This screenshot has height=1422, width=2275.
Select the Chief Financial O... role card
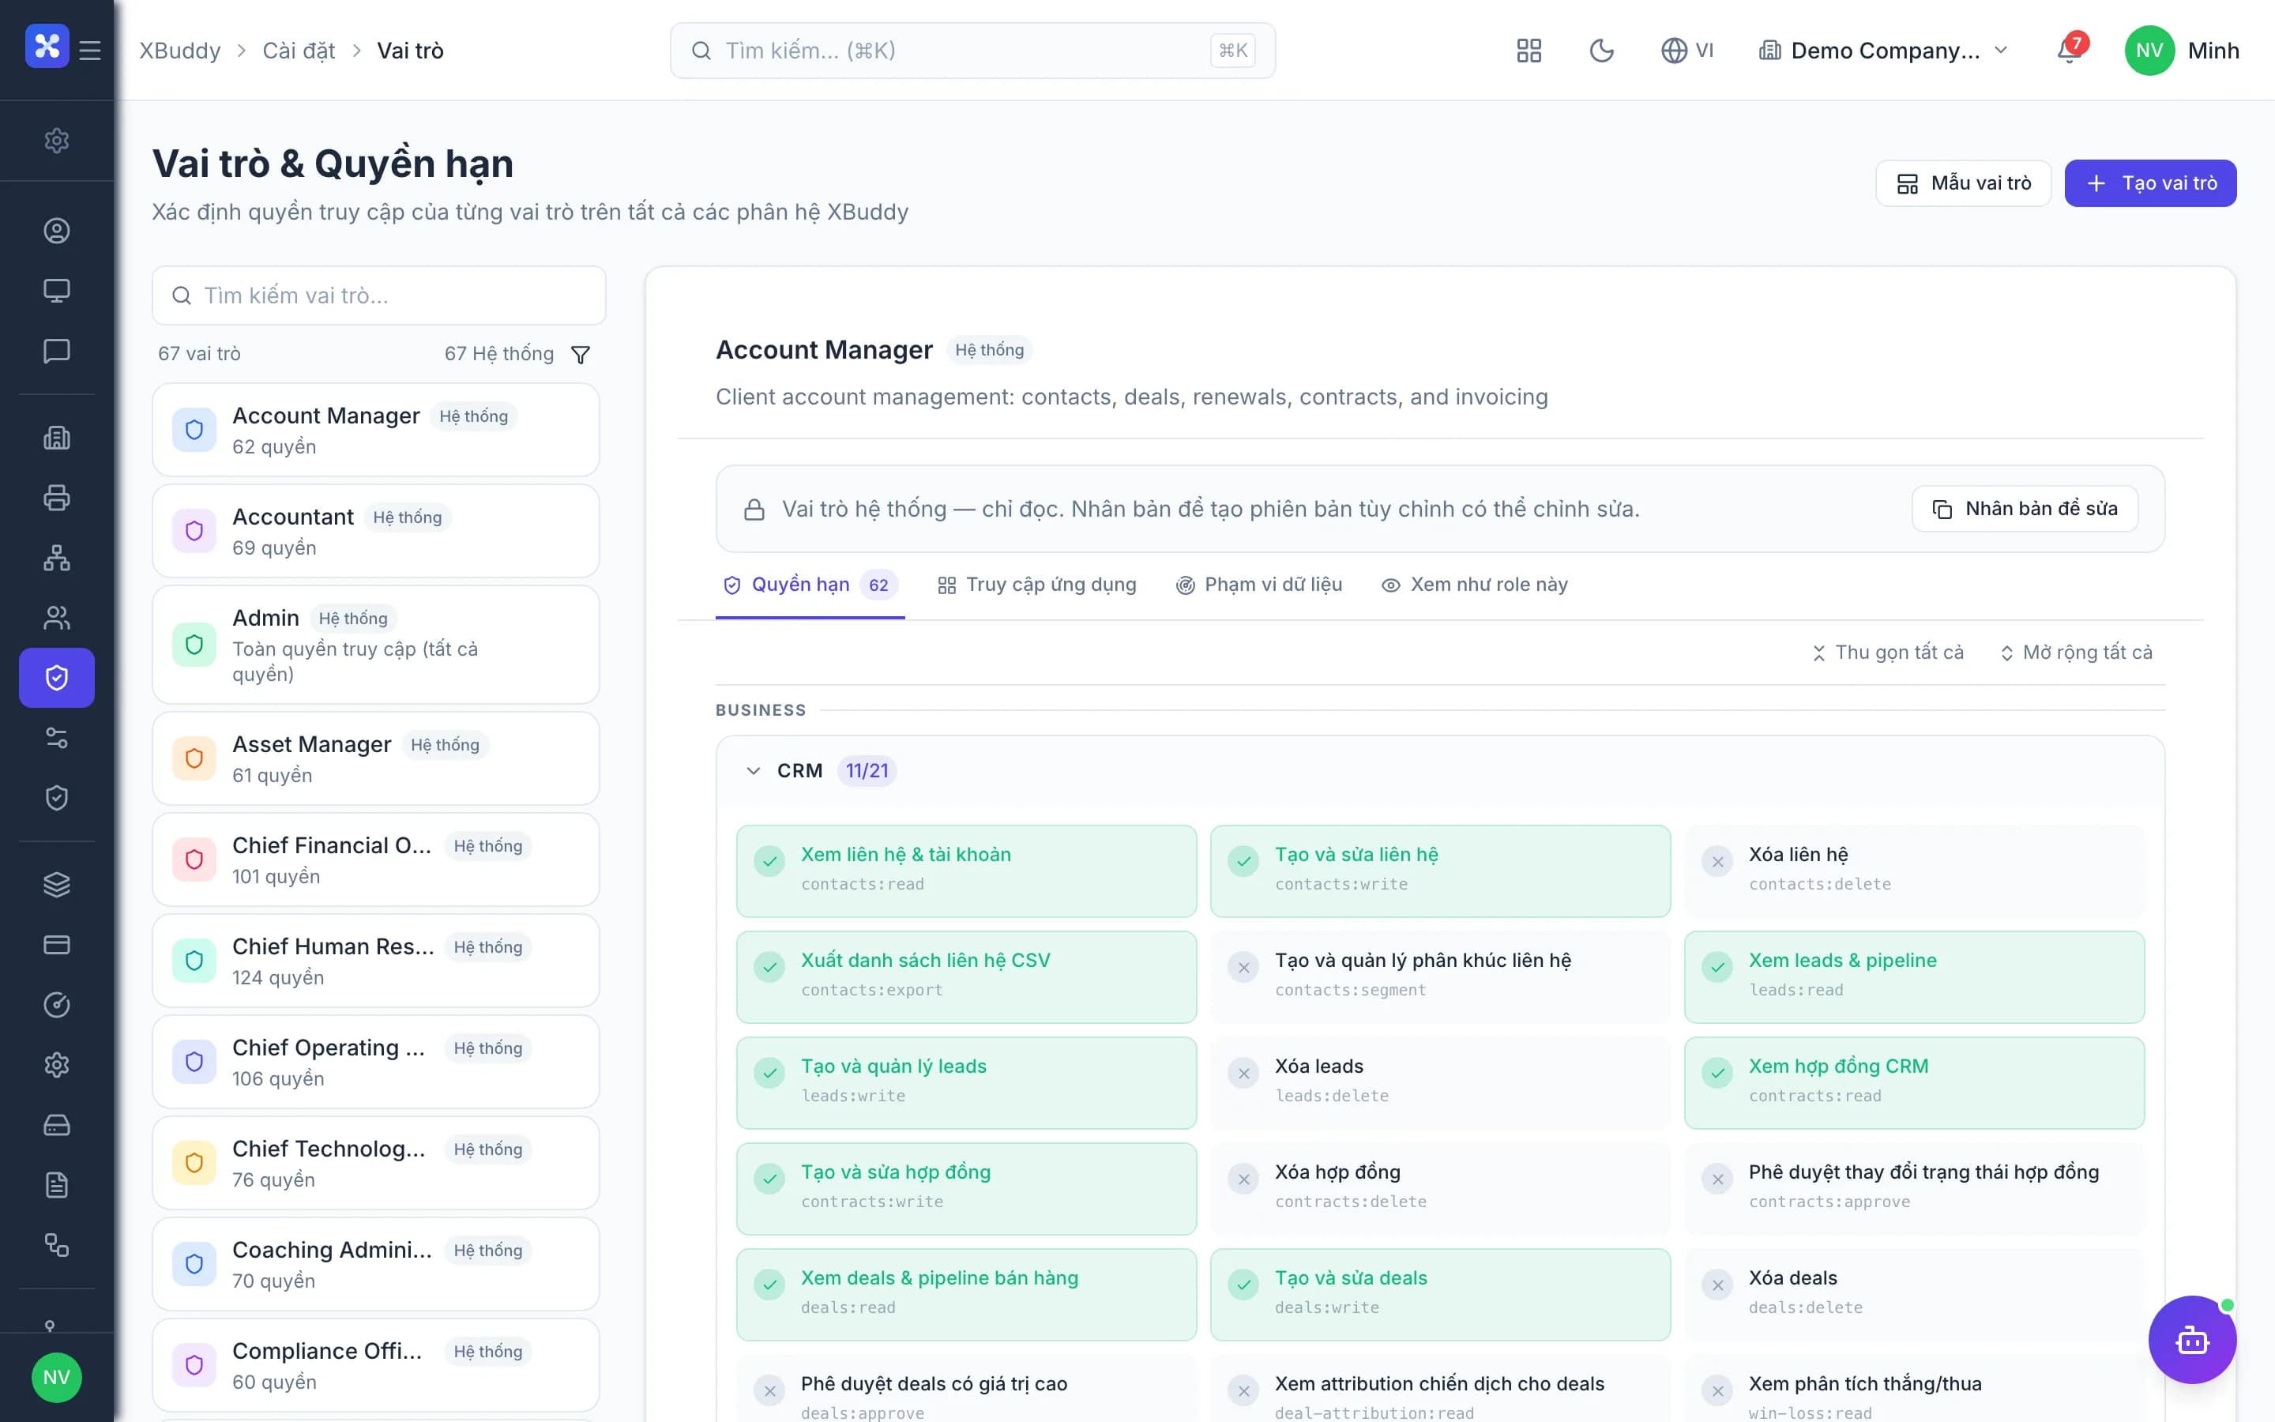pos(376,860)
